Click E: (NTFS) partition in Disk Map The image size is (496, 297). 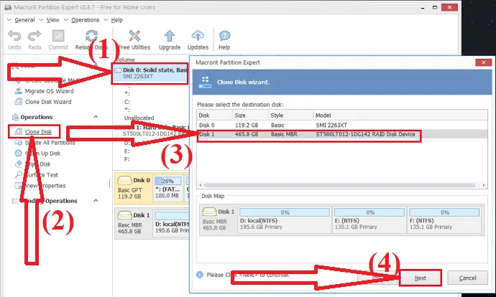[x=369, y=219]
